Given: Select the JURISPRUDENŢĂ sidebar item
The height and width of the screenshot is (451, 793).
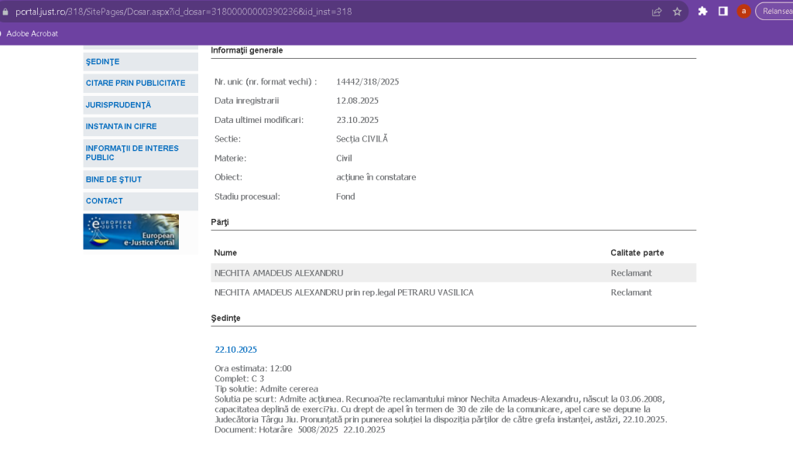Looking at the screenshot, I should coord(118,104).
